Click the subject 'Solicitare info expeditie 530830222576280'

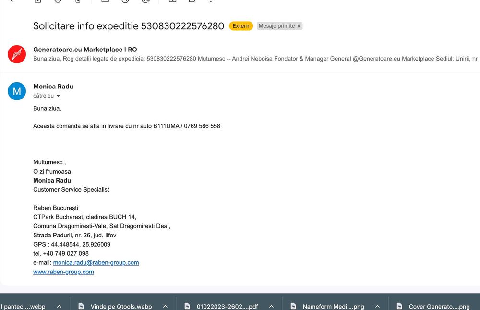129,26
